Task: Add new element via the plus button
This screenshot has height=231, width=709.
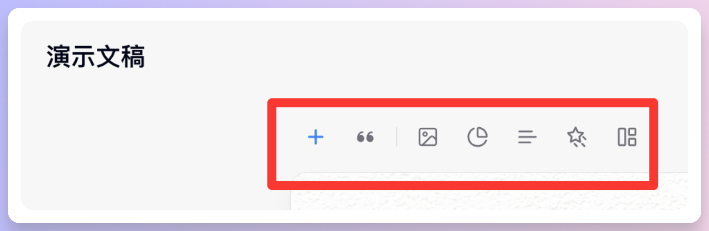Action: (316, 137)
